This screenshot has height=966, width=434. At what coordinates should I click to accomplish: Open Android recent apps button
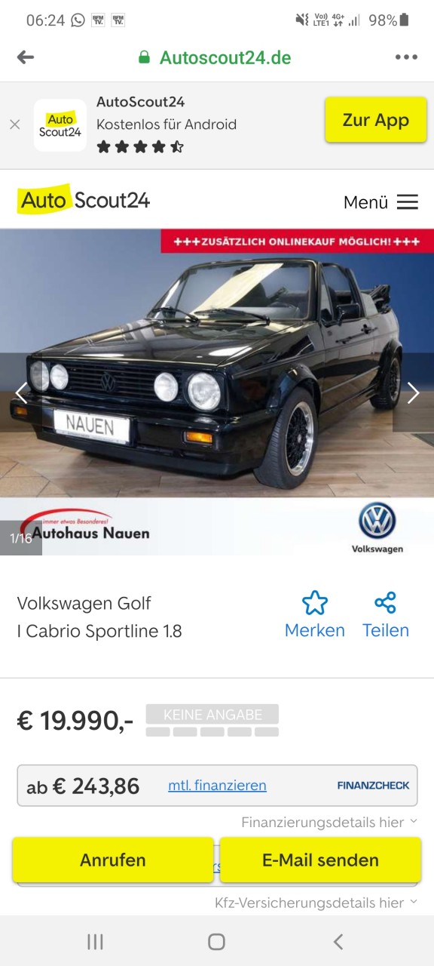click(95, 941)
